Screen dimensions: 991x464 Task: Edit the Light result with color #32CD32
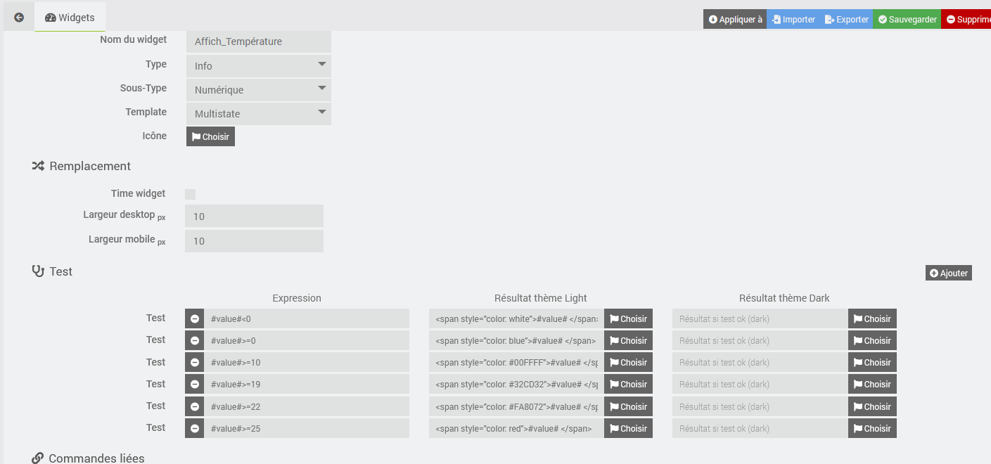[516, 384]
